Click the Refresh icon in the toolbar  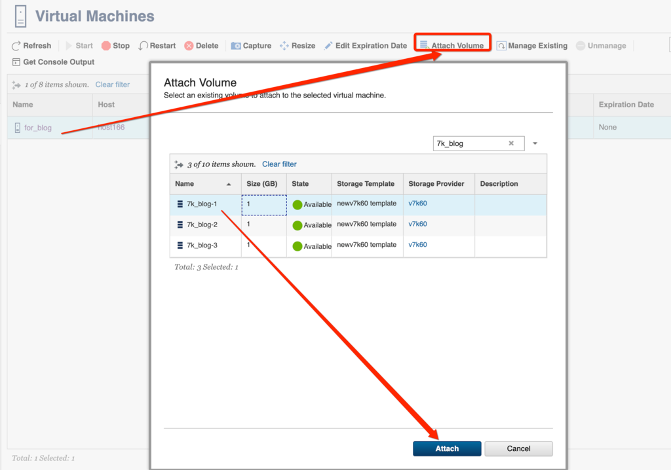[31, 45]
